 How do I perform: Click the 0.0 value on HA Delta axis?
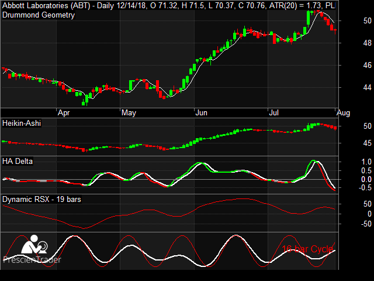[366, 179]
